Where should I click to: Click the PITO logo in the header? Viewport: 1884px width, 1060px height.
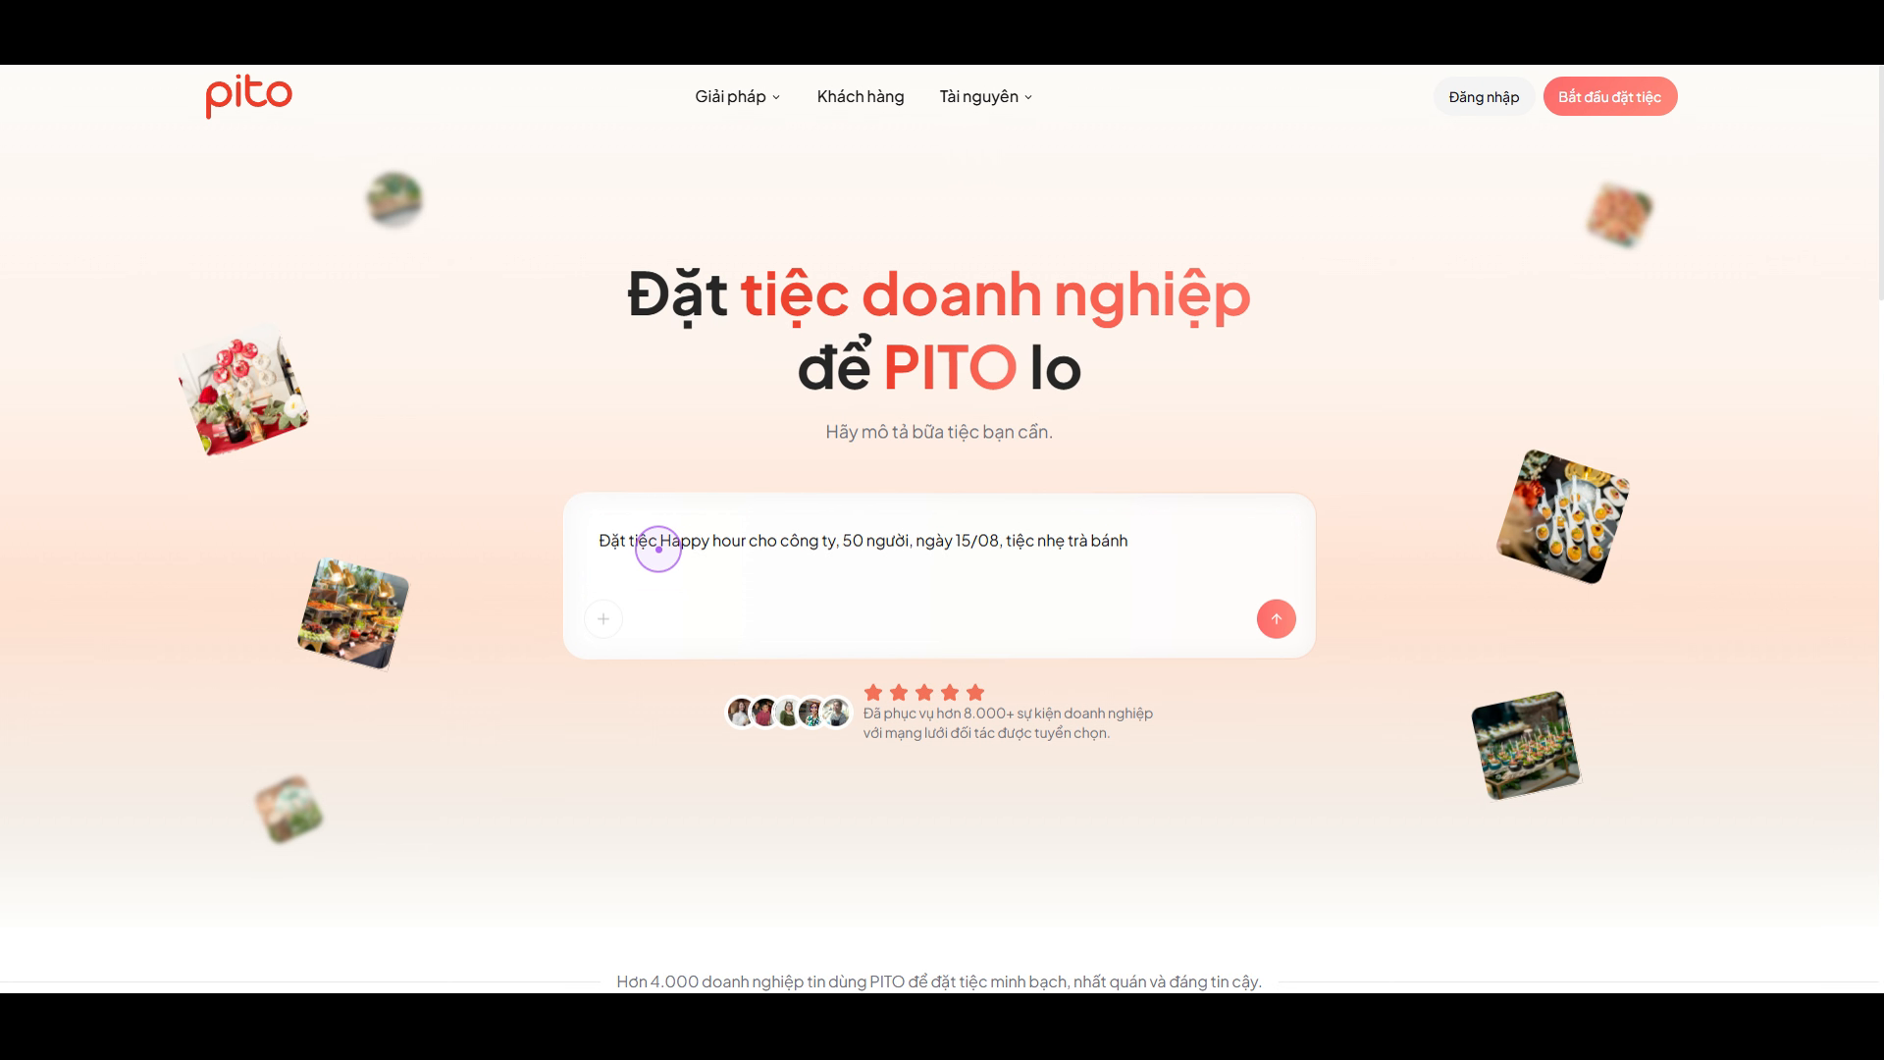[x=248, y=96]
